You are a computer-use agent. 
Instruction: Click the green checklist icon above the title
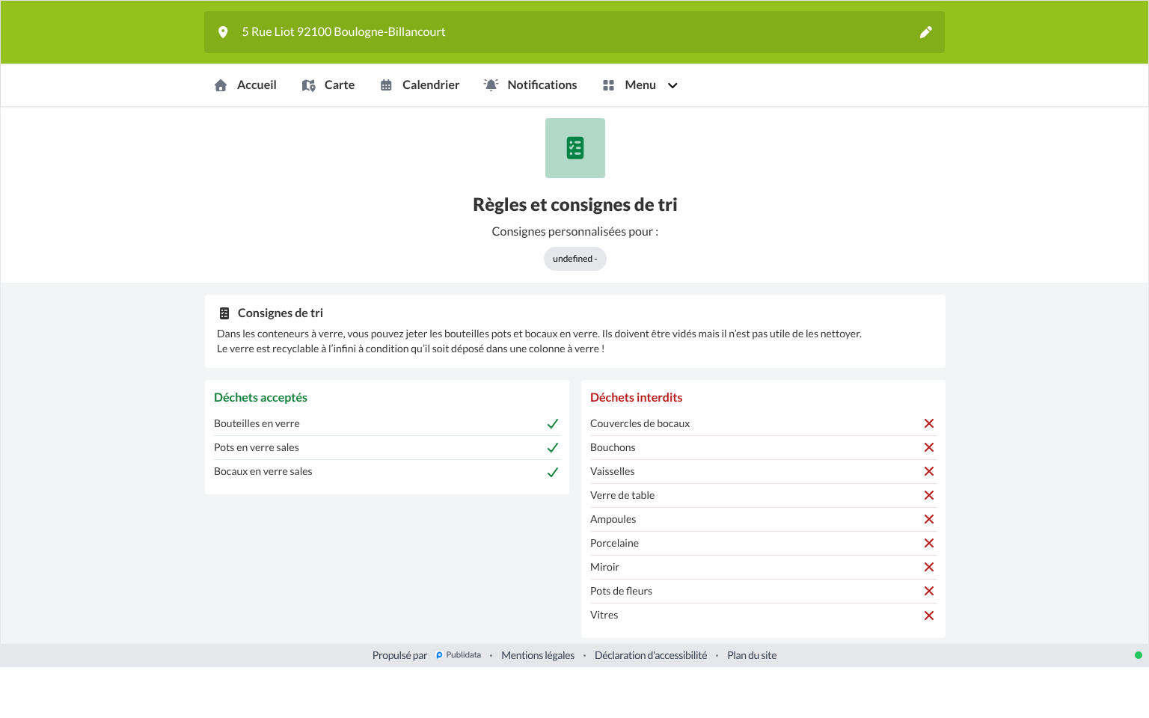pos(575,148)
